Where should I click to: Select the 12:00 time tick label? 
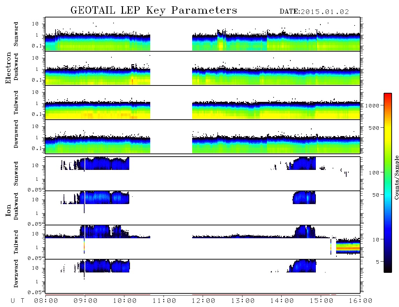203,301
